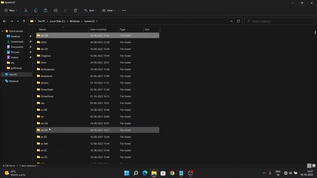
Task: Switch to large thumbnails view icon
Action: click(314, 166)
